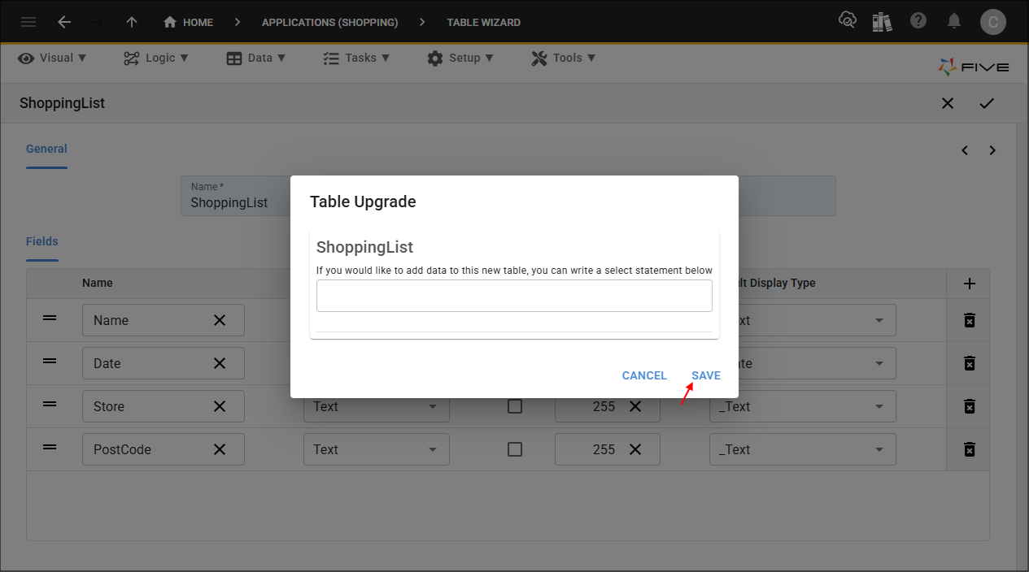Open the hamburger menu icon

click(x=28, y=22)
